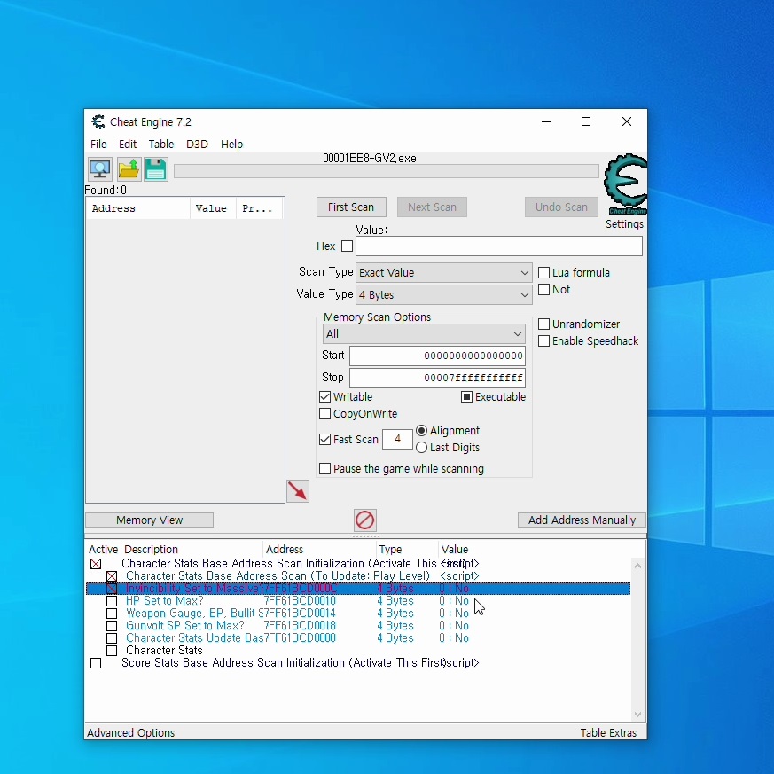Activate HP Set to Max entry
774x774 pixels.
click(x=112, y=601)
